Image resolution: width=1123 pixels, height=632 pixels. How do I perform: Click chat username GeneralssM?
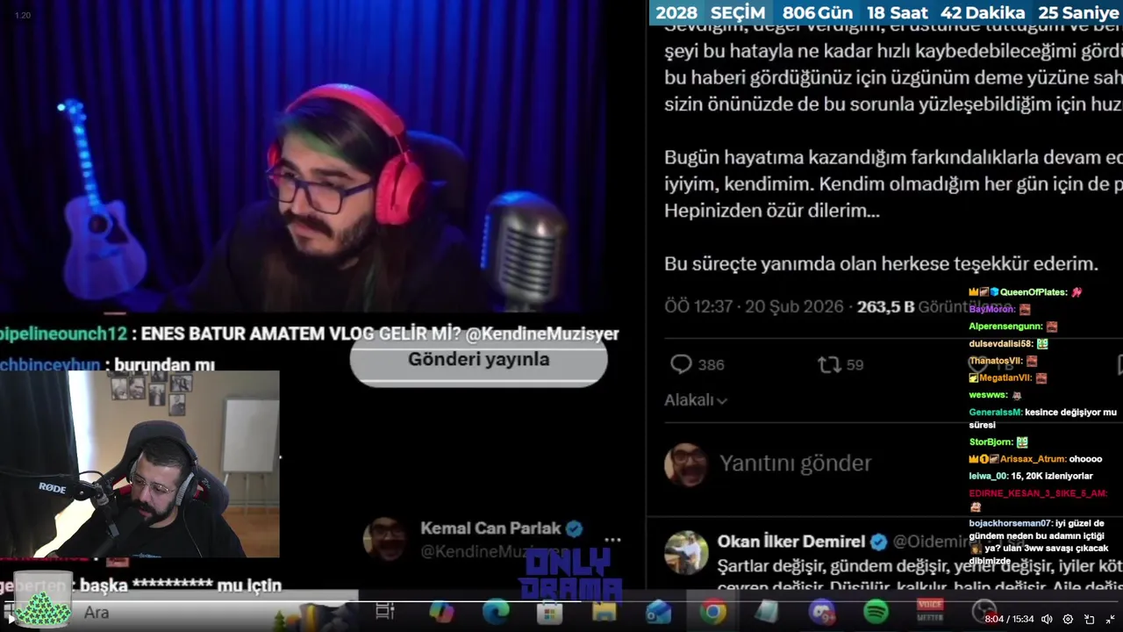996,412
